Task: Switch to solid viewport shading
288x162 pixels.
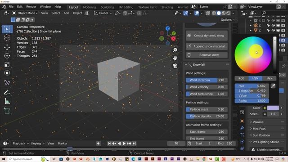Action: click(219, 13)
